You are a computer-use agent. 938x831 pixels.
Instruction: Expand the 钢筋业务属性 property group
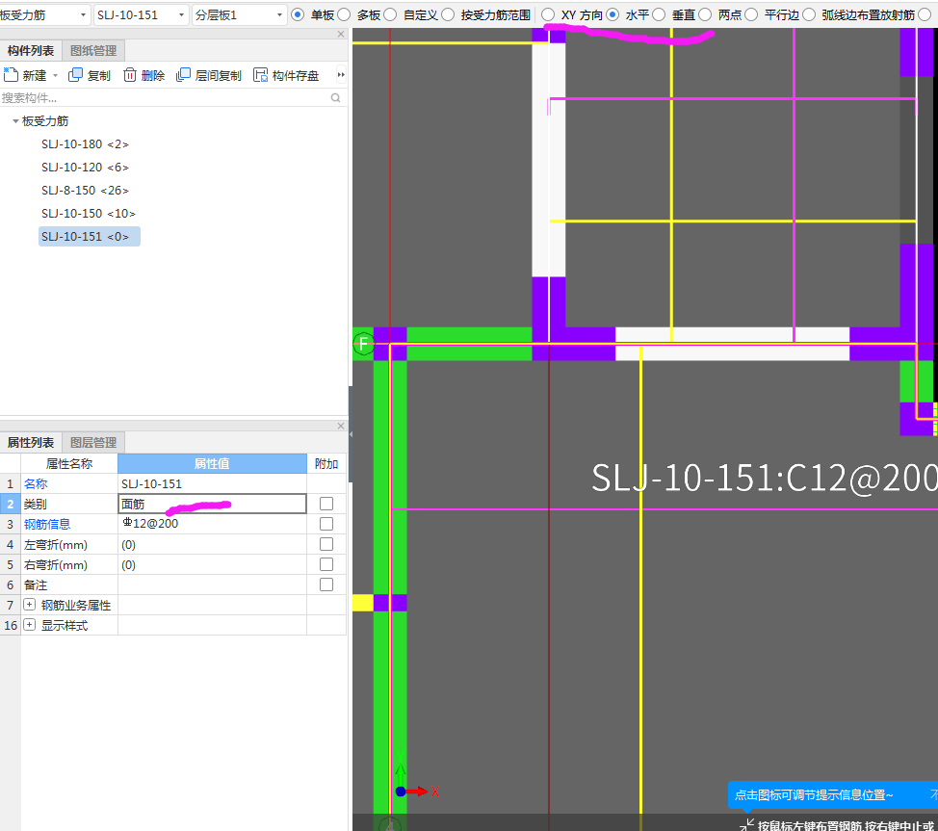tap(30, 606)
